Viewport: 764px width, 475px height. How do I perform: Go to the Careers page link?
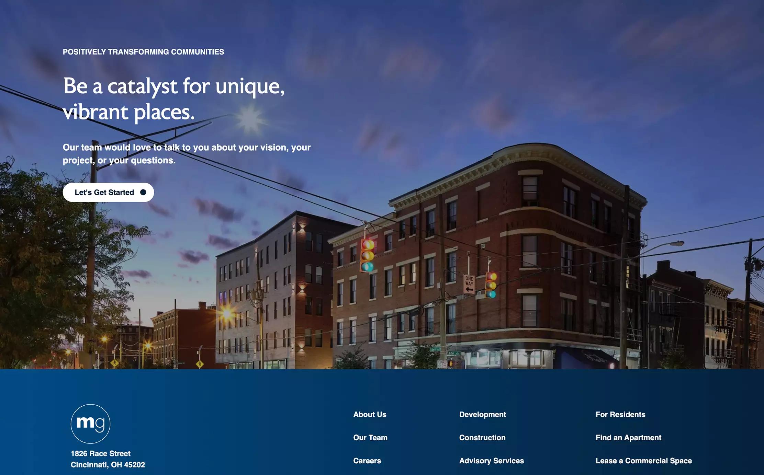[367, 461]
